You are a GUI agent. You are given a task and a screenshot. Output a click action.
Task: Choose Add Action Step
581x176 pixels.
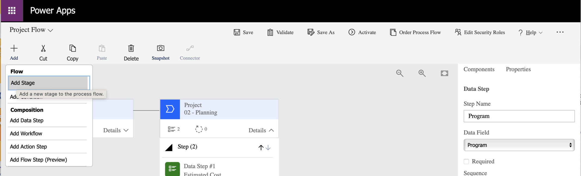(x=29, y=147)
